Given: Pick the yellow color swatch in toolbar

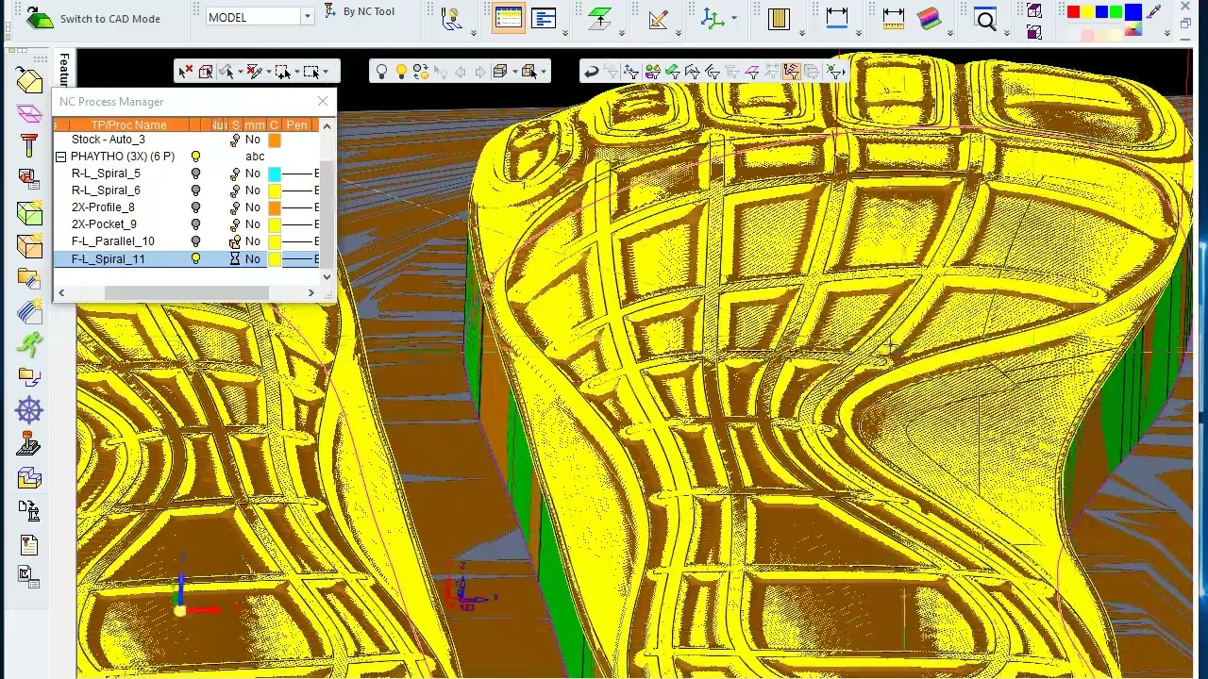Looking at the screenshot, I should pos(1087,11).
